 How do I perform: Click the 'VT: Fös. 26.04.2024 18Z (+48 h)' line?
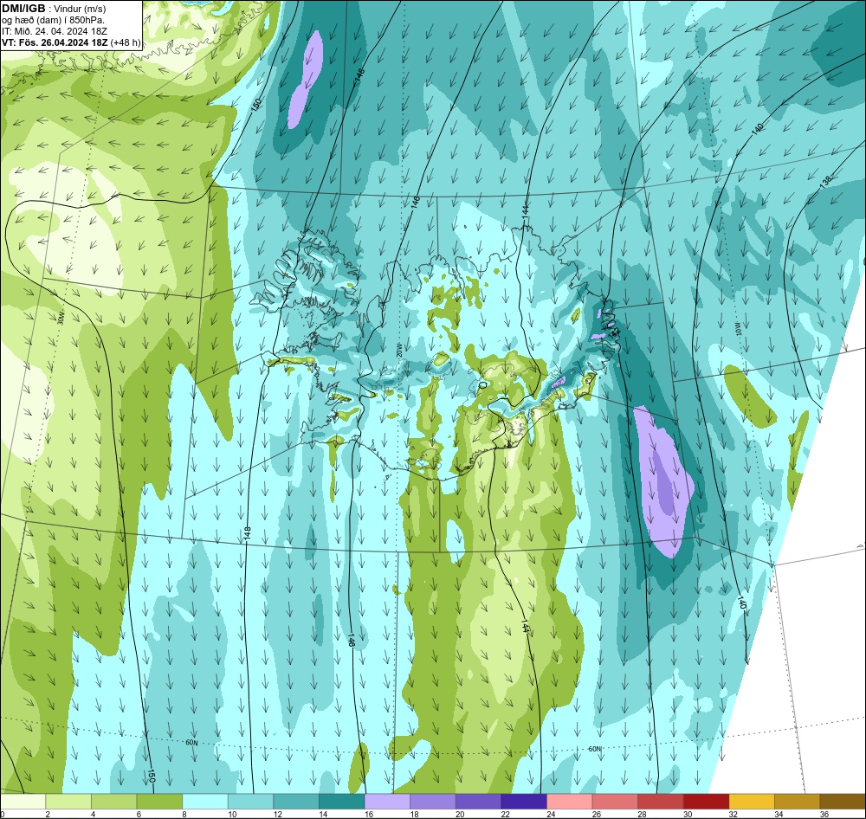(71, 42)
